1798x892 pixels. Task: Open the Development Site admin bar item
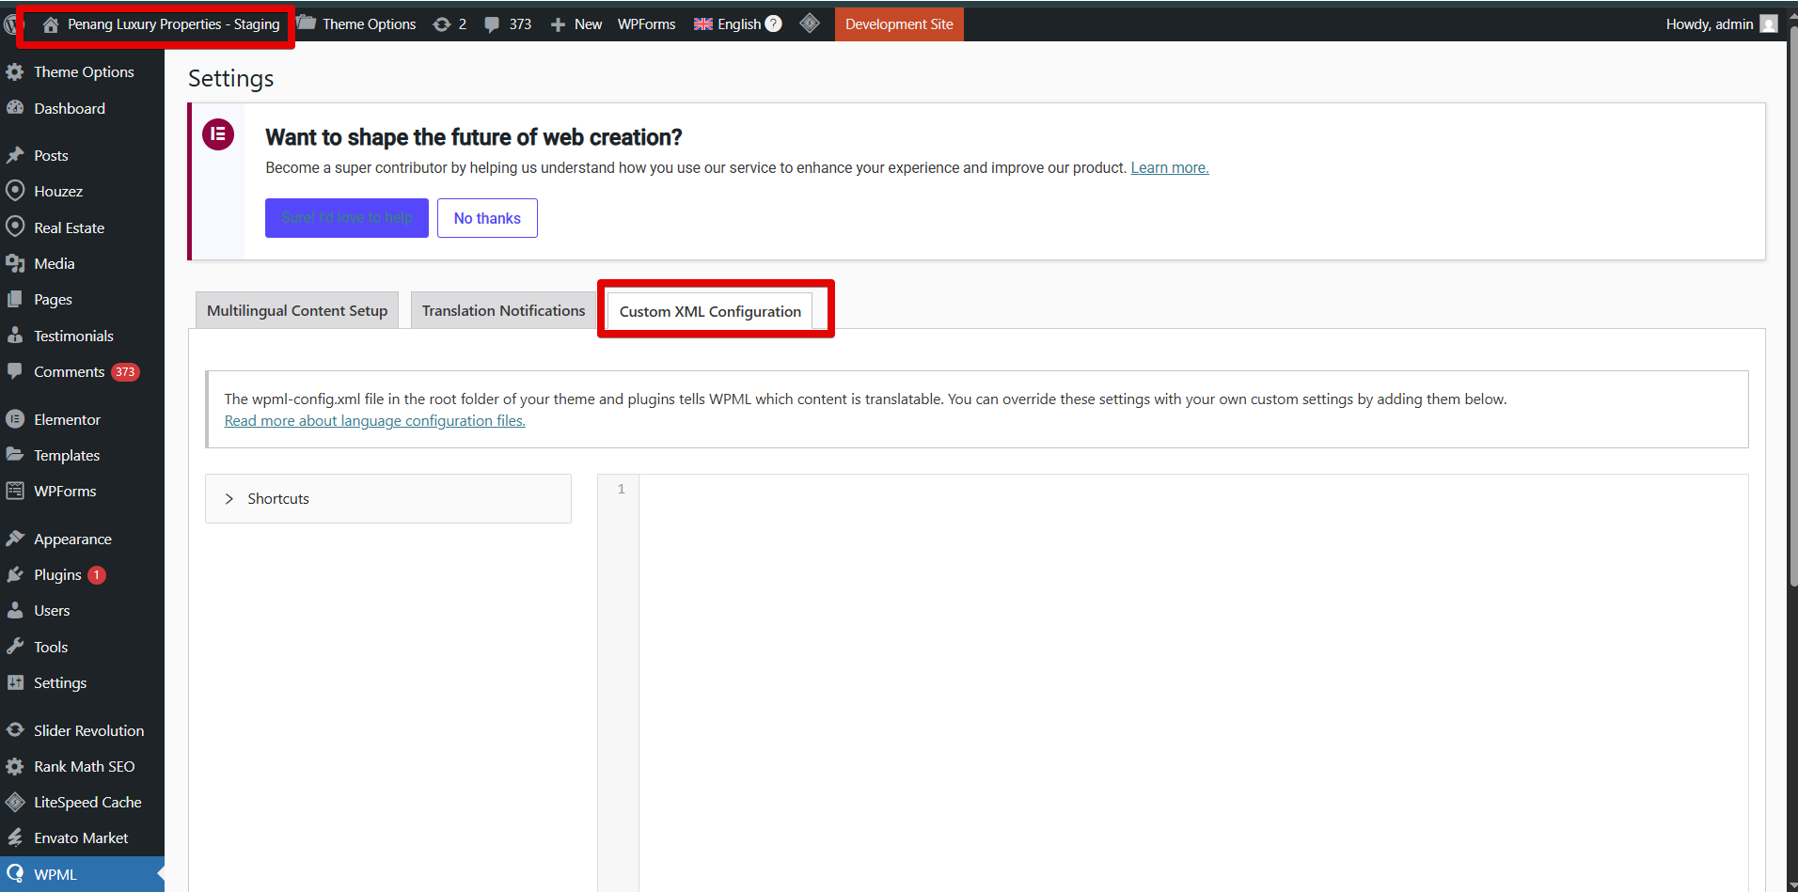tap(899, 24)
